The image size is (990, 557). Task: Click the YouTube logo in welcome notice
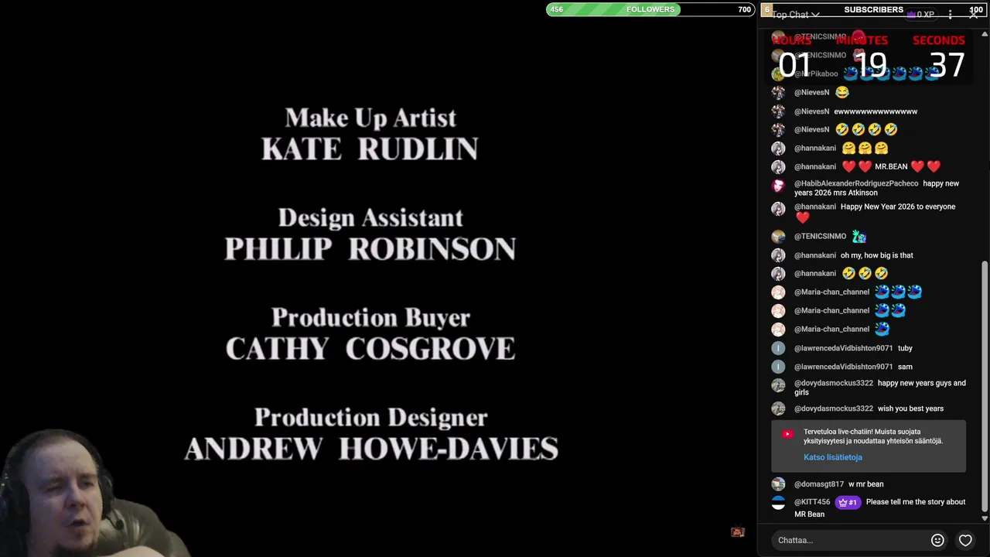coord(787,434)
